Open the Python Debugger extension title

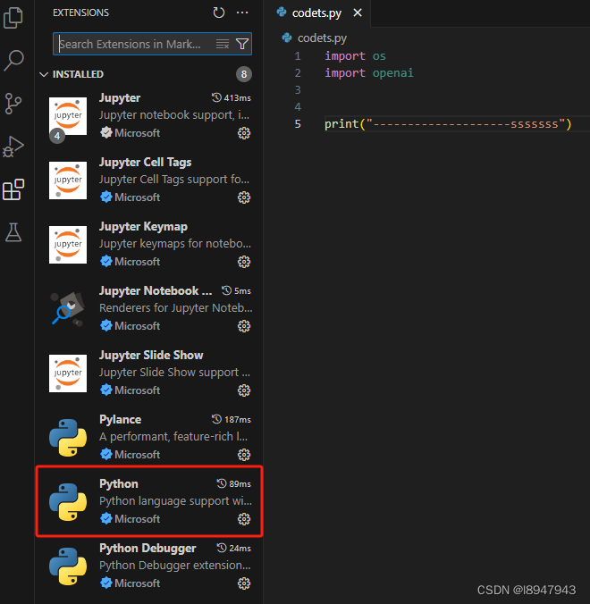[x=147, y=548]
